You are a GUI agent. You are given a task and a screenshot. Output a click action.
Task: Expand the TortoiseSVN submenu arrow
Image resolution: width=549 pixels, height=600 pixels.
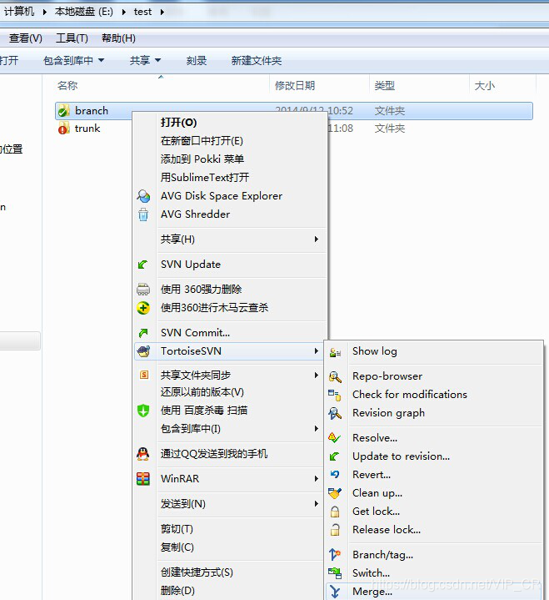pyautogui.click(x=316, y=350)
